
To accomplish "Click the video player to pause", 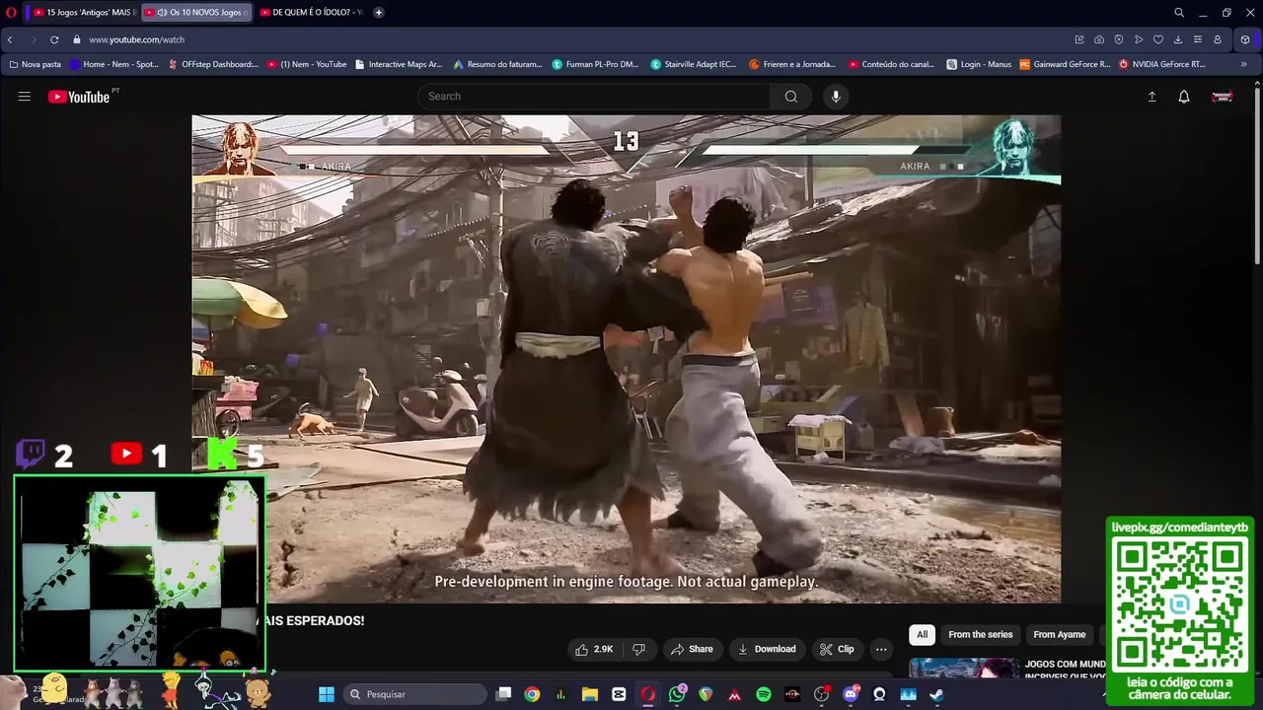I will [x=627, y=359].
